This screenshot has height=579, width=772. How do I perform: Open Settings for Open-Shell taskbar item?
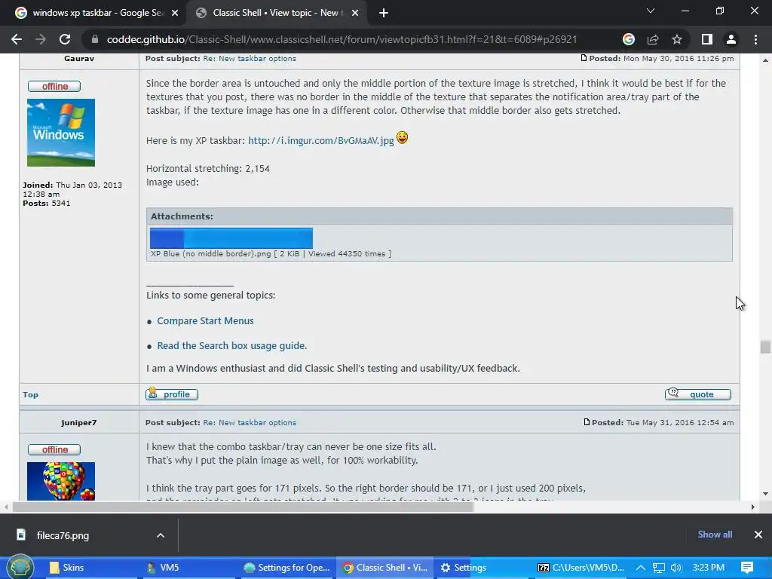286,568
